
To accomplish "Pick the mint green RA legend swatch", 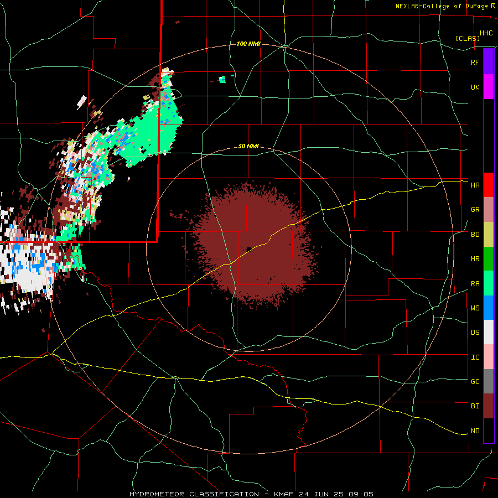I will click(489, 283).
